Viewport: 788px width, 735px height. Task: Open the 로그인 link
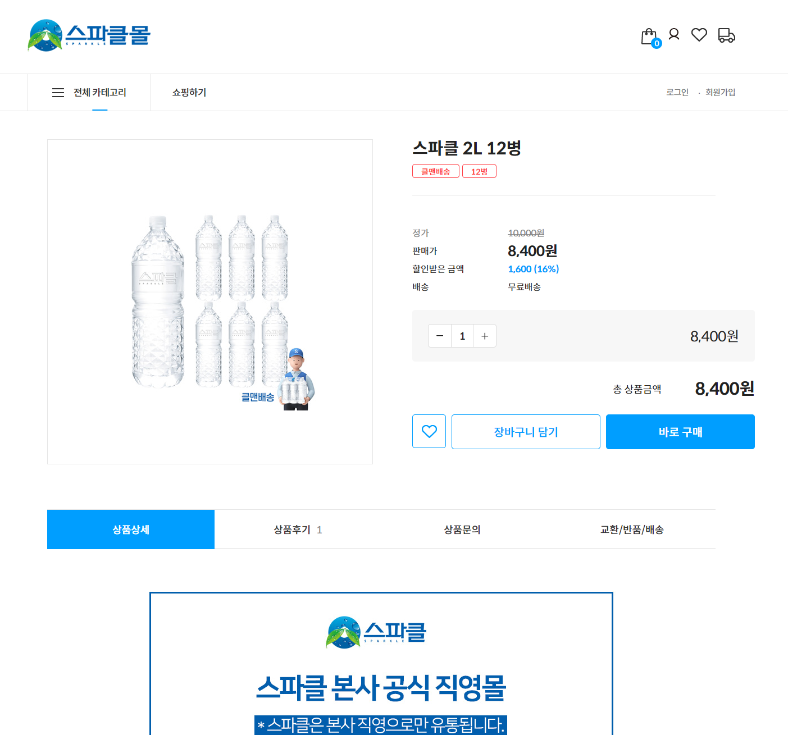point(677,92)
